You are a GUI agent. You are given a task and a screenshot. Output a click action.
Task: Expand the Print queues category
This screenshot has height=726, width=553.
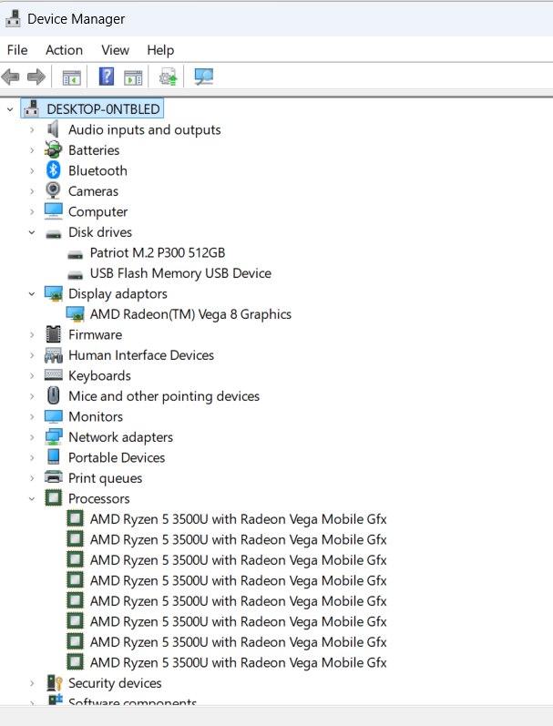pyautogui.click(x=32, y=478)
